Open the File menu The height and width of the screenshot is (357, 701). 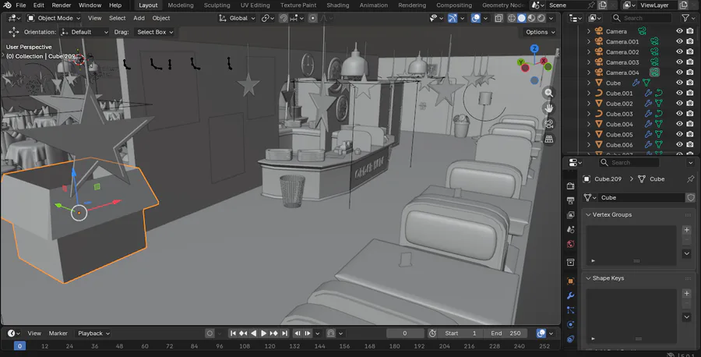coord(21,5)
